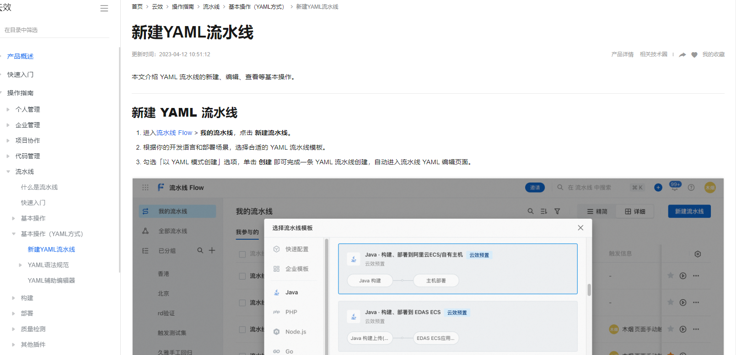
Task: Click the share arrow icon
Action: pyautogui.click(x=682, y=54)
